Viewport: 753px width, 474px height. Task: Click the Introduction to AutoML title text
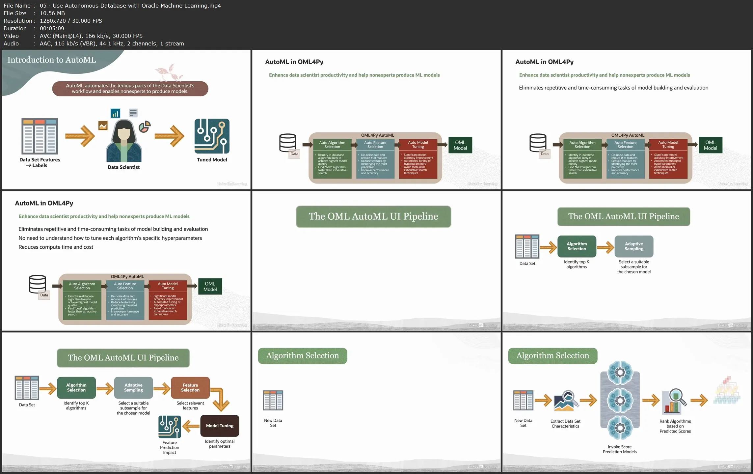[x=52, y=60]
